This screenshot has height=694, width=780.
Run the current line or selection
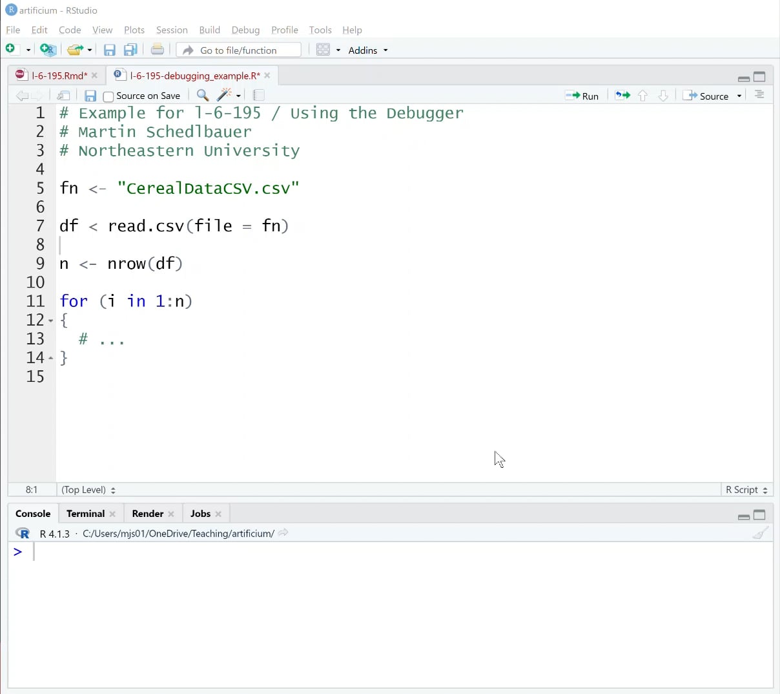click(x=582, y=96)
